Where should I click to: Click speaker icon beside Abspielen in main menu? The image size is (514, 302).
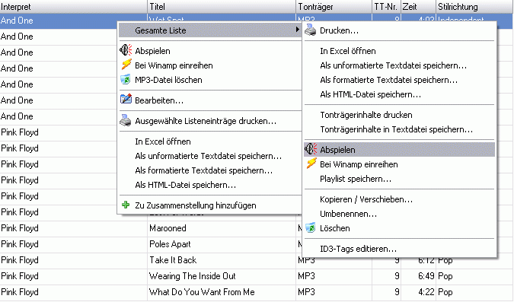[x=126, y=50]
